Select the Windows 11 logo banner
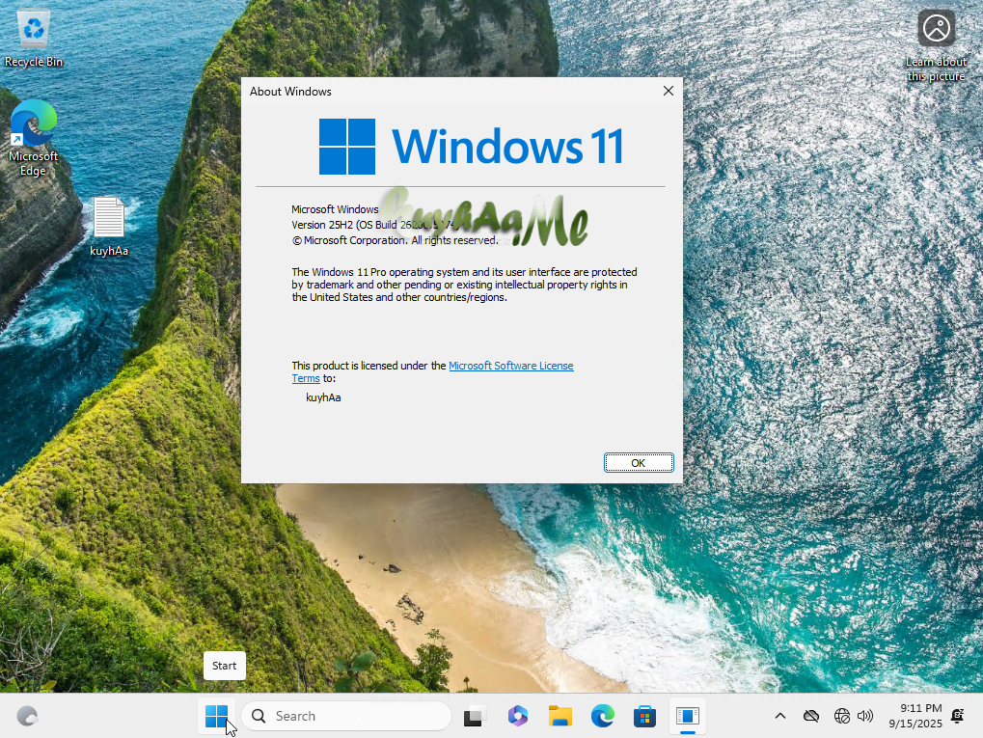This screenshot has width=983, height=738. pyautogui.click(x=472, y=147)
